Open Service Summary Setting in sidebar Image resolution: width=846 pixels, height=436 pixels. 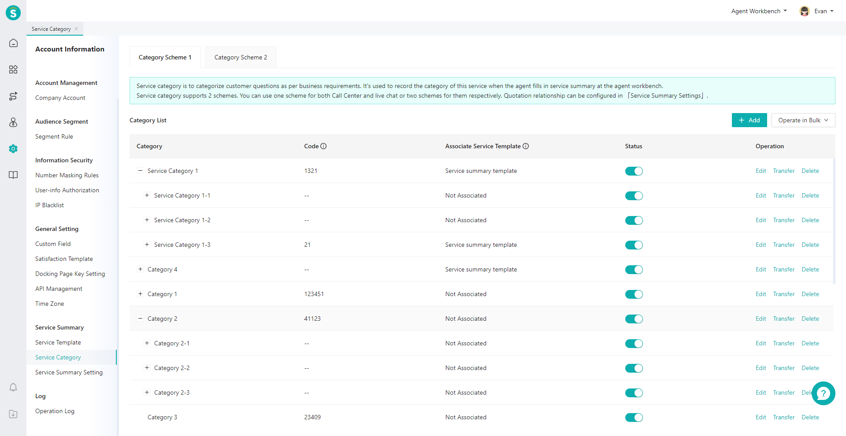pyautogui.click(x=69, y=372)
